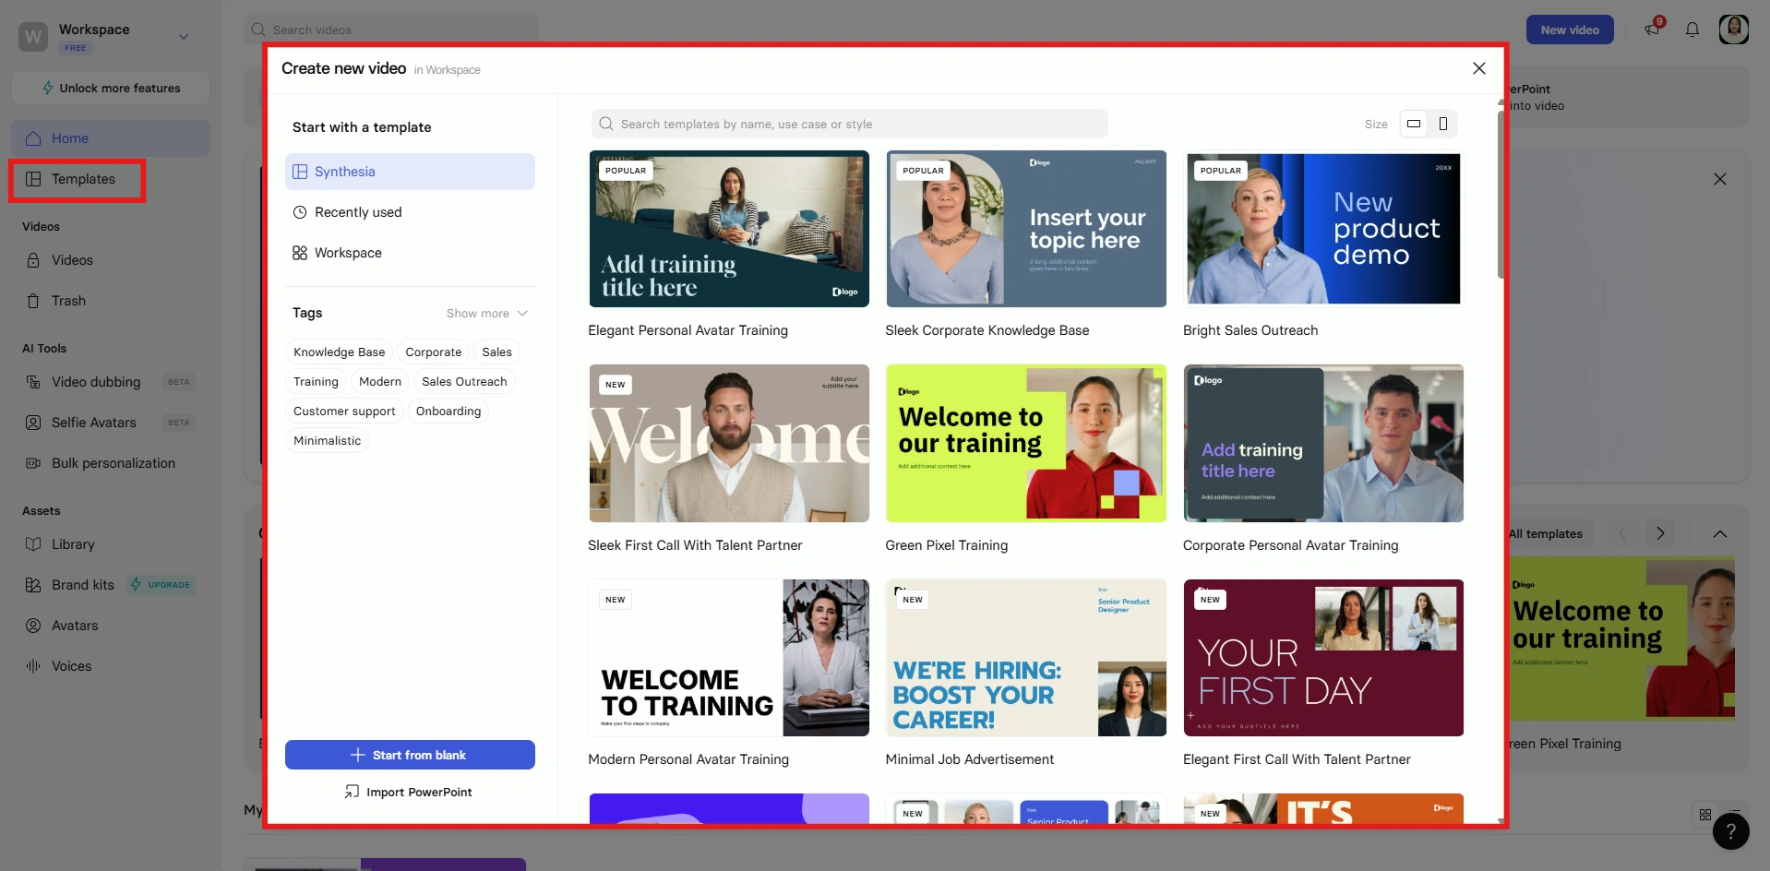The image size is (1770, 871).
Task: Click the W workspace logo
Action: click(x=33, y=37)
